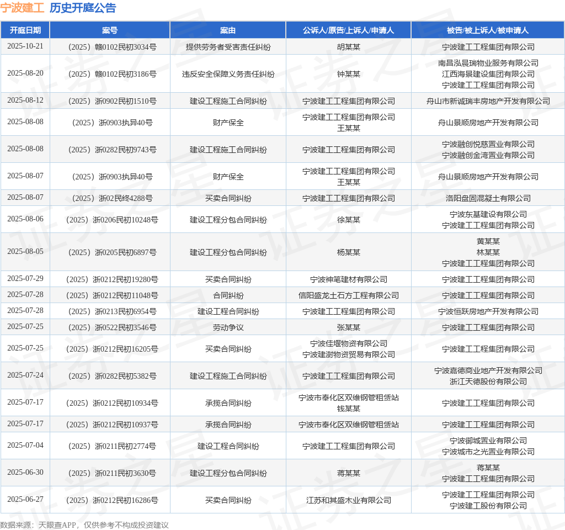Image resolution: width=565 pixels, height=530 pixels.
Task: Select the 案由 column header
Action: click(228, 30)
